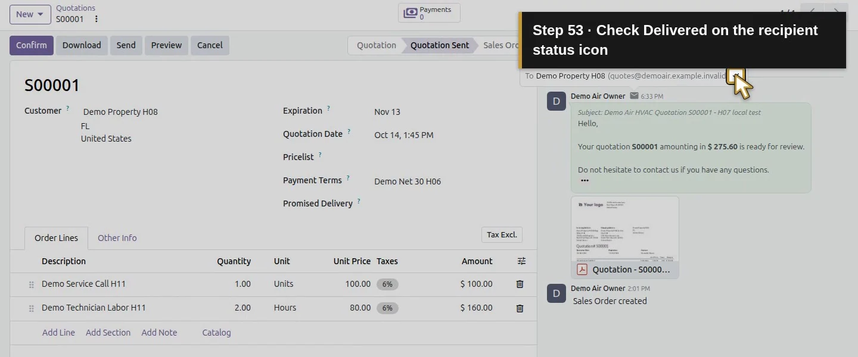
Task: Select the Quotation Sent status stage
Action: click(440, 45)
